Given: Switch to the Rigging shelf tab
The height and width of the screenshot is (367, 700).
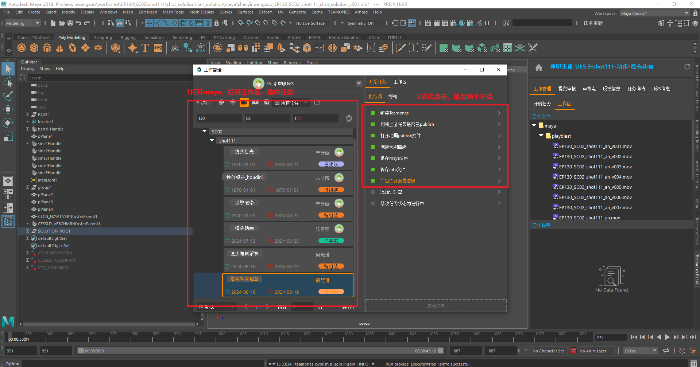Looking at the screenshot, I should click(x=128, y=38).
